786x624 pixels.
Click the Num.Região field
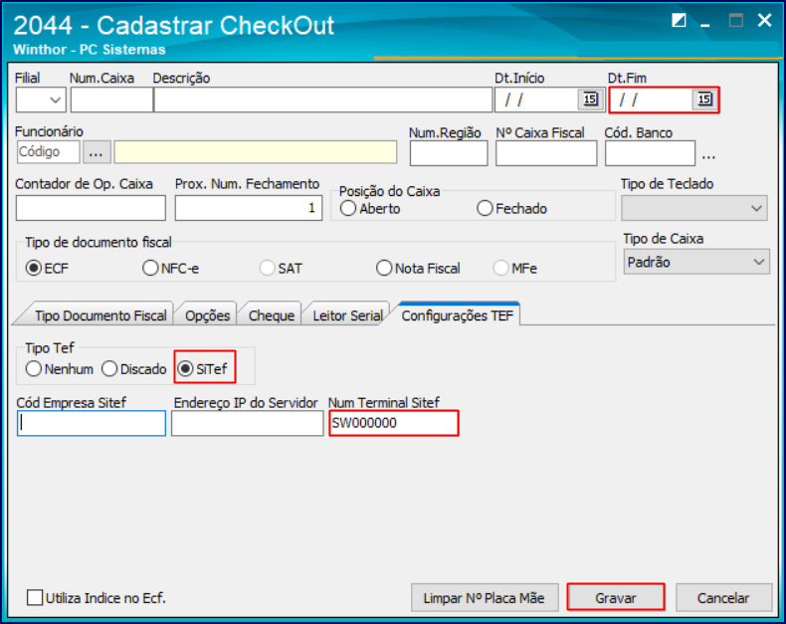point(449,153)
